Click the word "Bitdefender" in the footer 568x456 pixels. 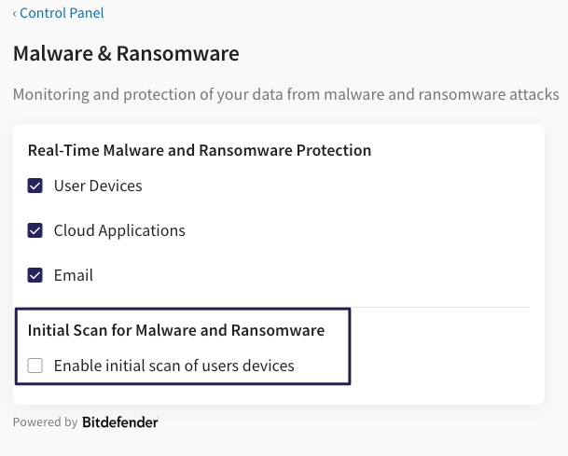(120, 422)
